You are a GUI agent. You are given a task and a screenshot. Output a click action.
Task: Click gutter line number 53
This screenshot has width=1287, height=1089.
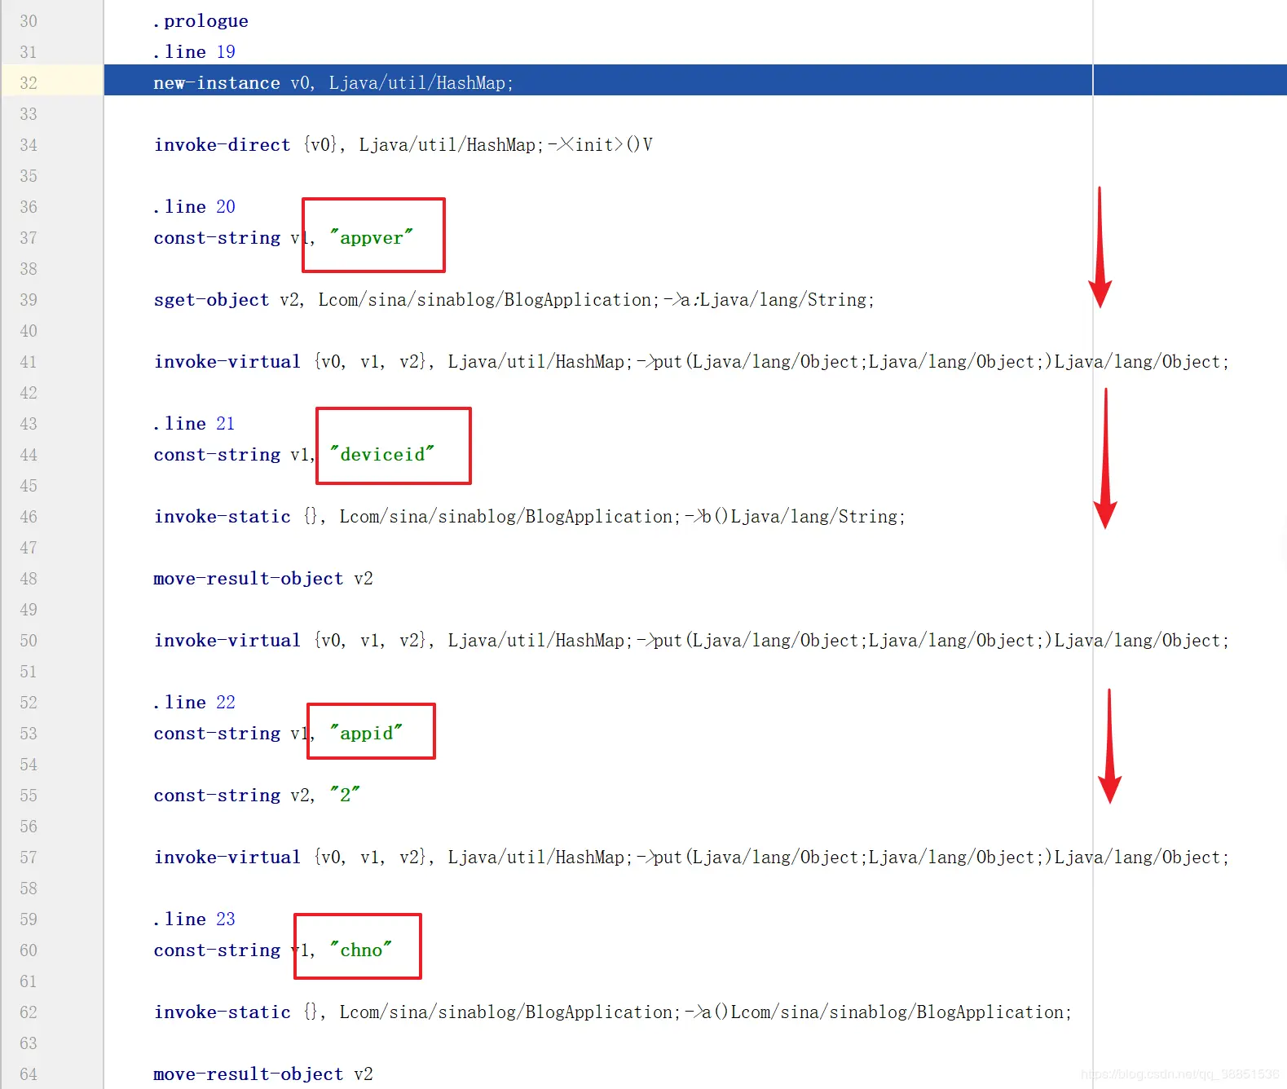click(29, 733)
